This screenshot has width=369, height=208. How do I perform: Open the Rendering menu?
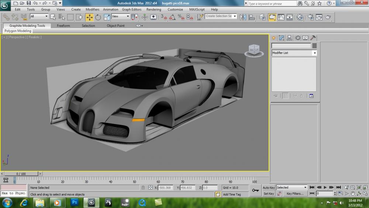(x=154, y=10)
